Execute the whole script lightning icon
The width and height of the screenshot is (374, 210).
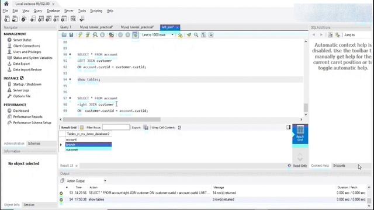81,35
